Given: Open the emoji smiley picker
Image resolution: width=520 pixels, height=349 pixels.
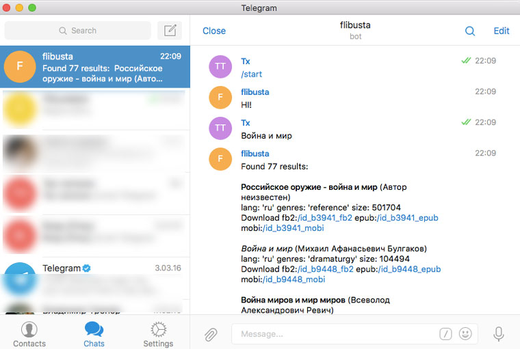Looking at the screenshot, I should [x=465, y=334].
